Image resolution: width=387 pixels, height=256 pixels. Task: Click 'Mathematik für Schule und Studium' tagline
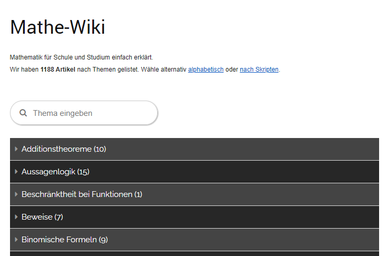tap(81, 57)
